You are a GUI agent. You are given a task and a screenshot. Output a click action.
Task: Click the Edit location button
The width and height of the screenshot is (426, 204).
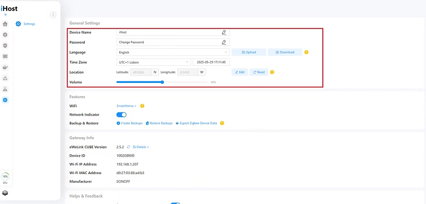tap(239, 72)
